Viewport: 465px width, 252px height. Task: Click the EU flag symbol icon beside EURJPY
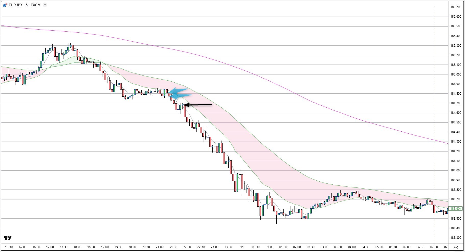(x=4, y=5)
